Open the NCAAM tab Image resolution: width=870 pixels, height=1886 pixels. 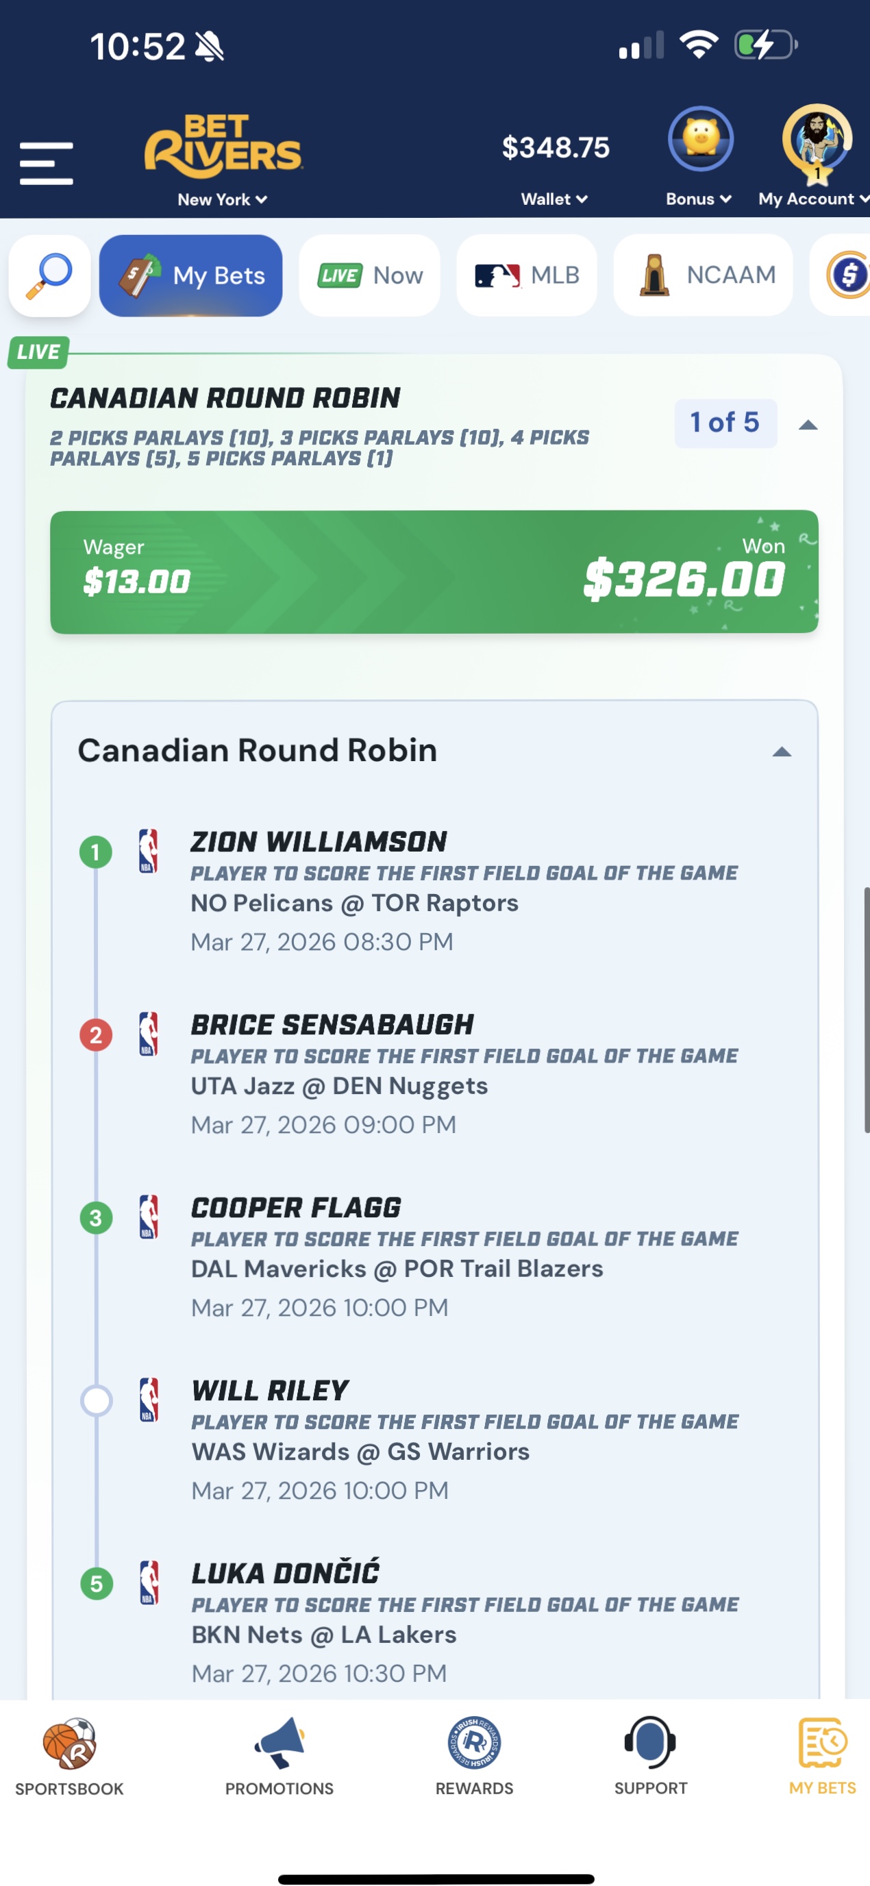click(x=703, y=276)
